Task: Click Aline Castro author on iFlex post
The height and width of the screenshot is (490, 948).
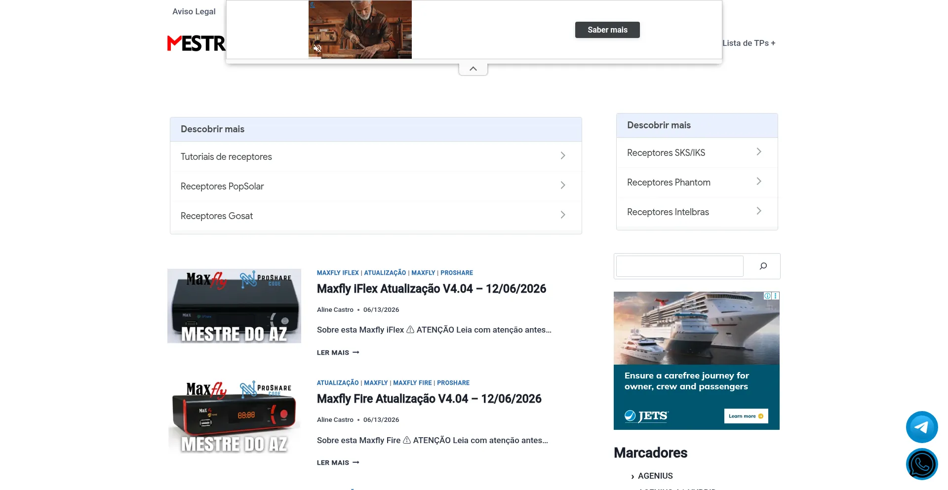Action: tap(335, 310)
